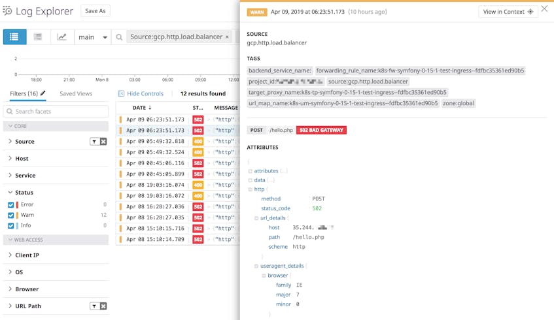Close the log detail side panel
This screenshot has height=320, width=554.
[544, 8]
